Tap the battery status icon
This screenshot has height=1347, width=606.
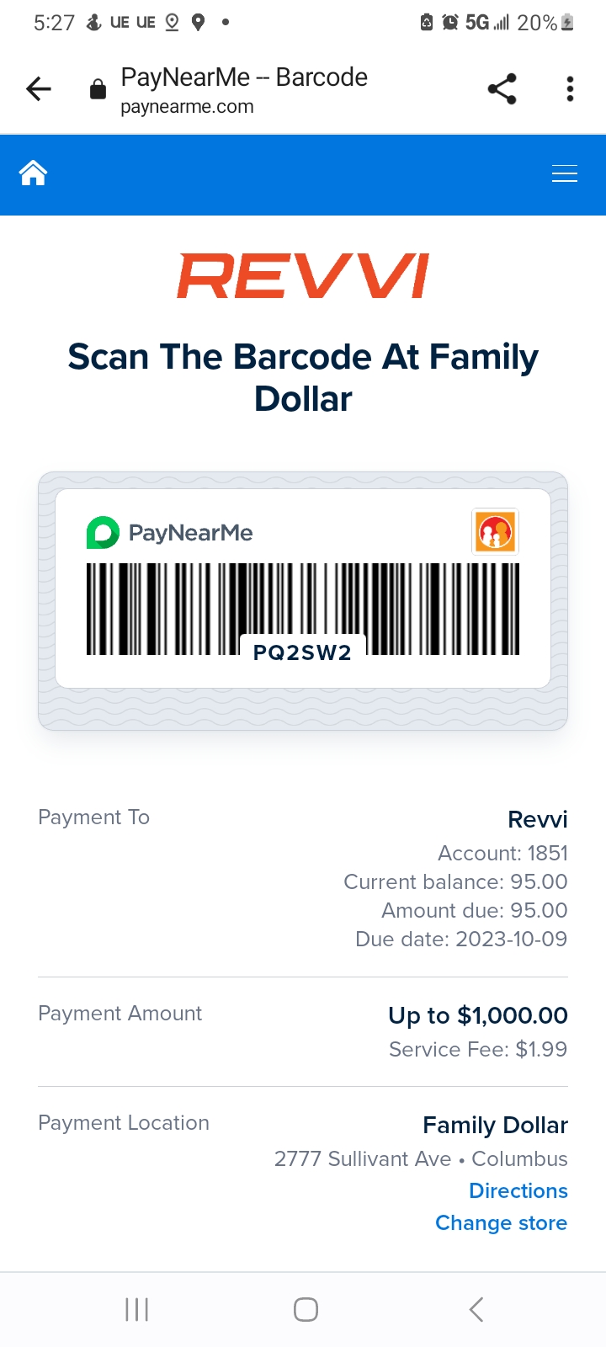[567, 23]
